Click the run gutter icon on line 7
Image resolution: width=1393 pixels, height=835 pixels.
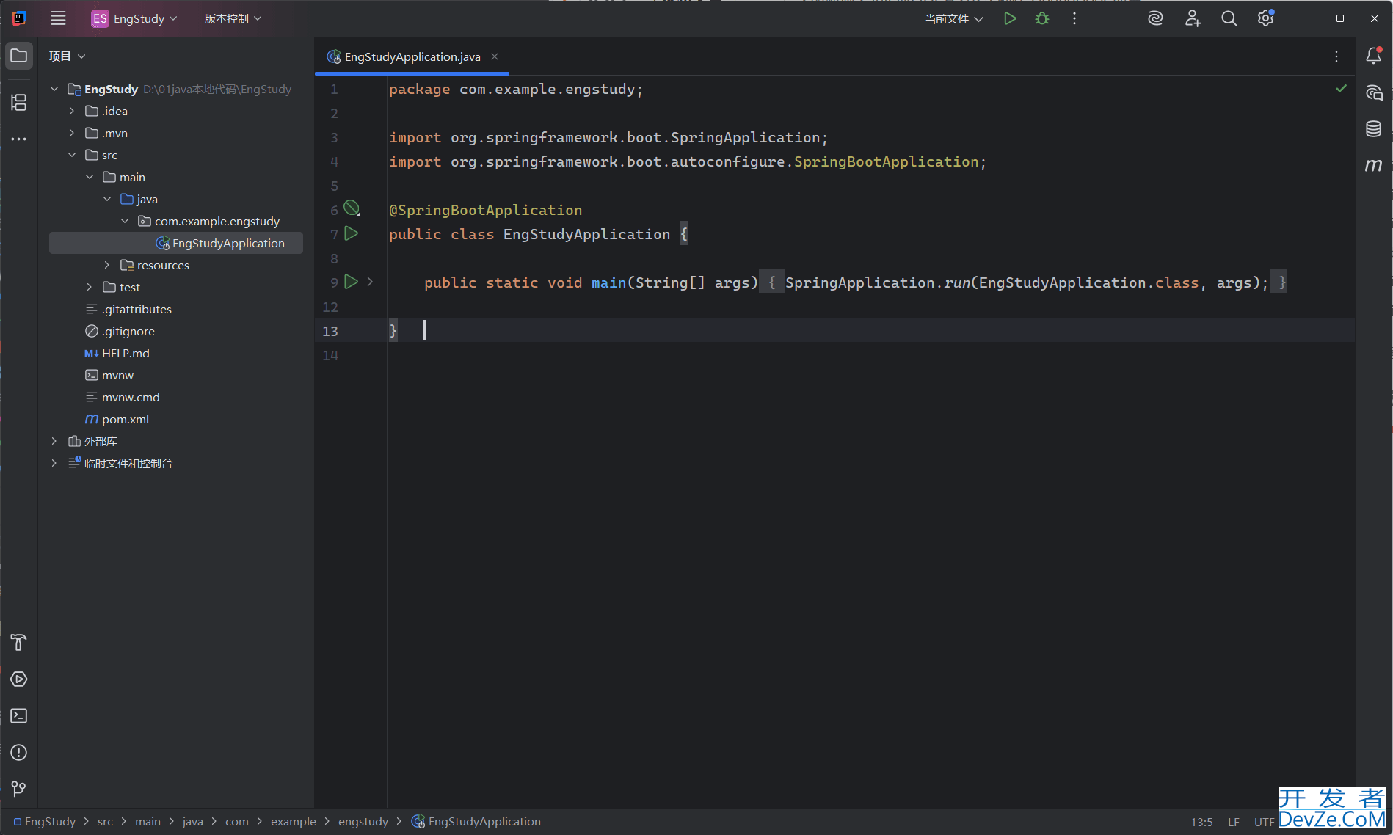pos(352,233)
